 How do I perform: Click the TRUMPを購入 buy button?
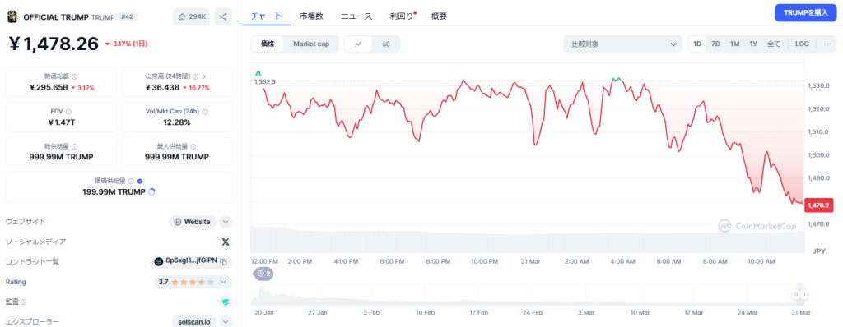coord(805,12)
